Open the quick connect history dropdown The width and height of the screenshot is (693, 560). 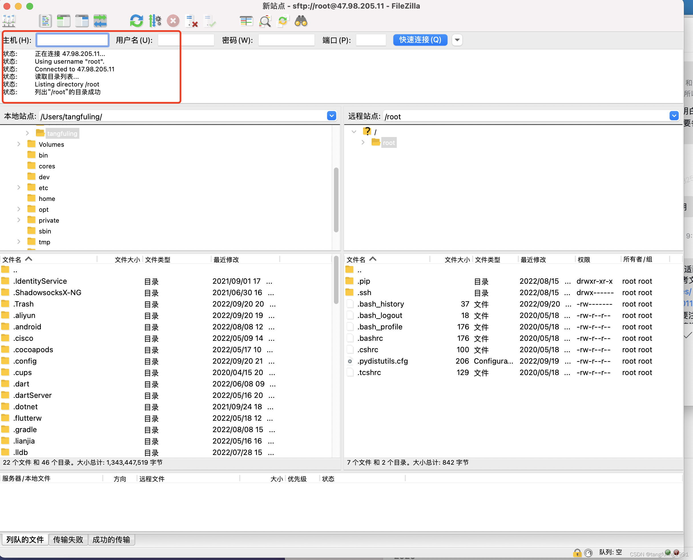(457, 40)
